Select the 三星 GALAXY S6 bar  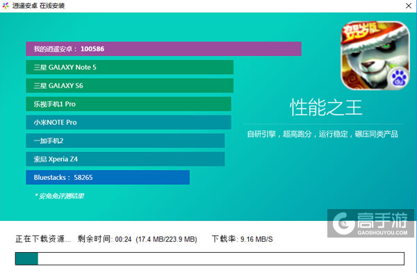pyautogui.click(x=130, y=85)
